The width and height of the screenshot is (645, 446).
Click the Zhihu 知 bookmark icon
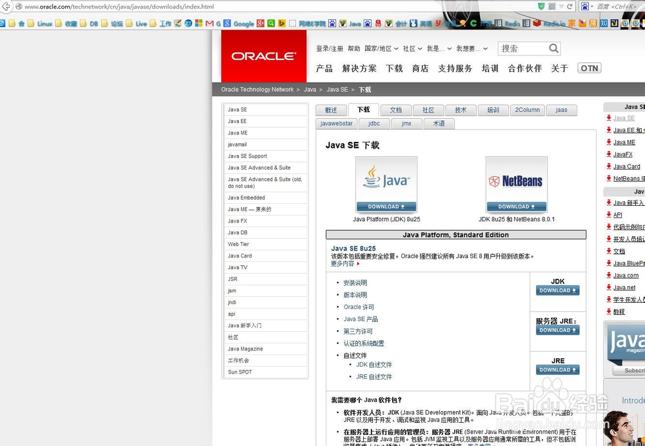(x=604, y=23)
